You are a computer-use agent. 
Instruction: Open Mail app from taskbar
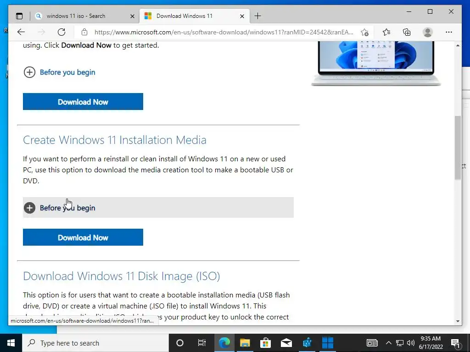tap(286, 343)
